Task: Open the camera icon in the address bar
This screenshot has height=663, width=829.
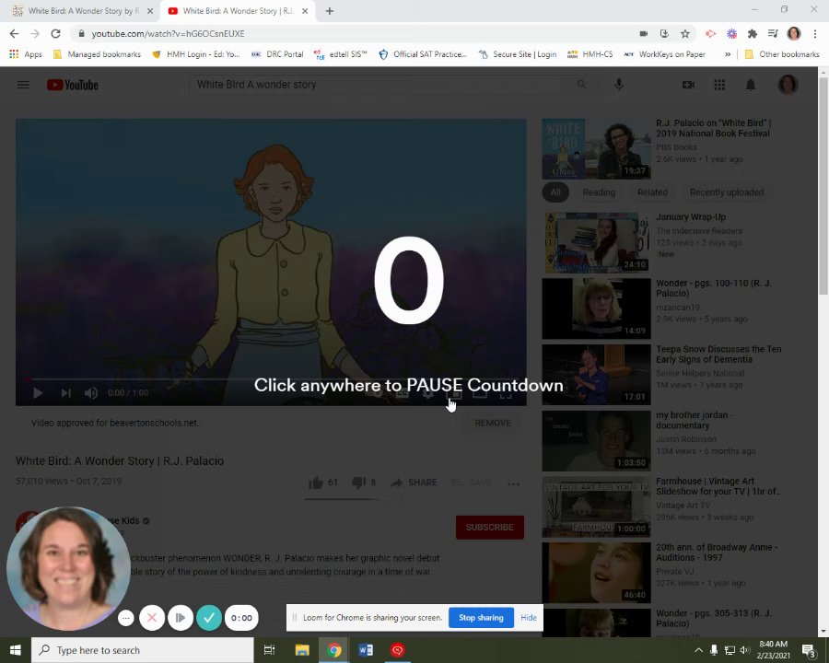Action: 644,33
